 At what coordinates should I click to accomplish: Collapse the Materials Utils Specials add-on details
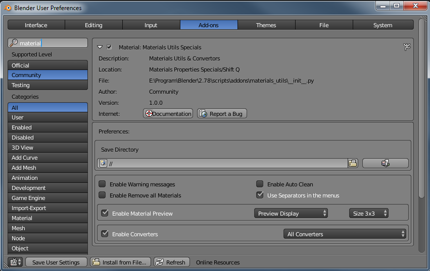(x=100, y=47)
